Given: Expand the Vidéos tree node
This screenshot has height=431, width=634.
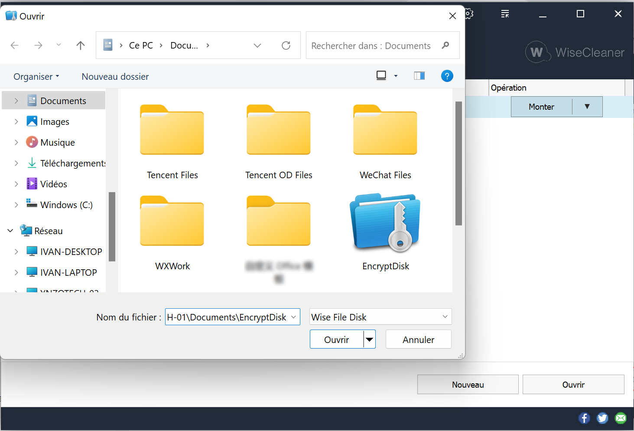Looking at the screenshot, I should pos(16,184).
